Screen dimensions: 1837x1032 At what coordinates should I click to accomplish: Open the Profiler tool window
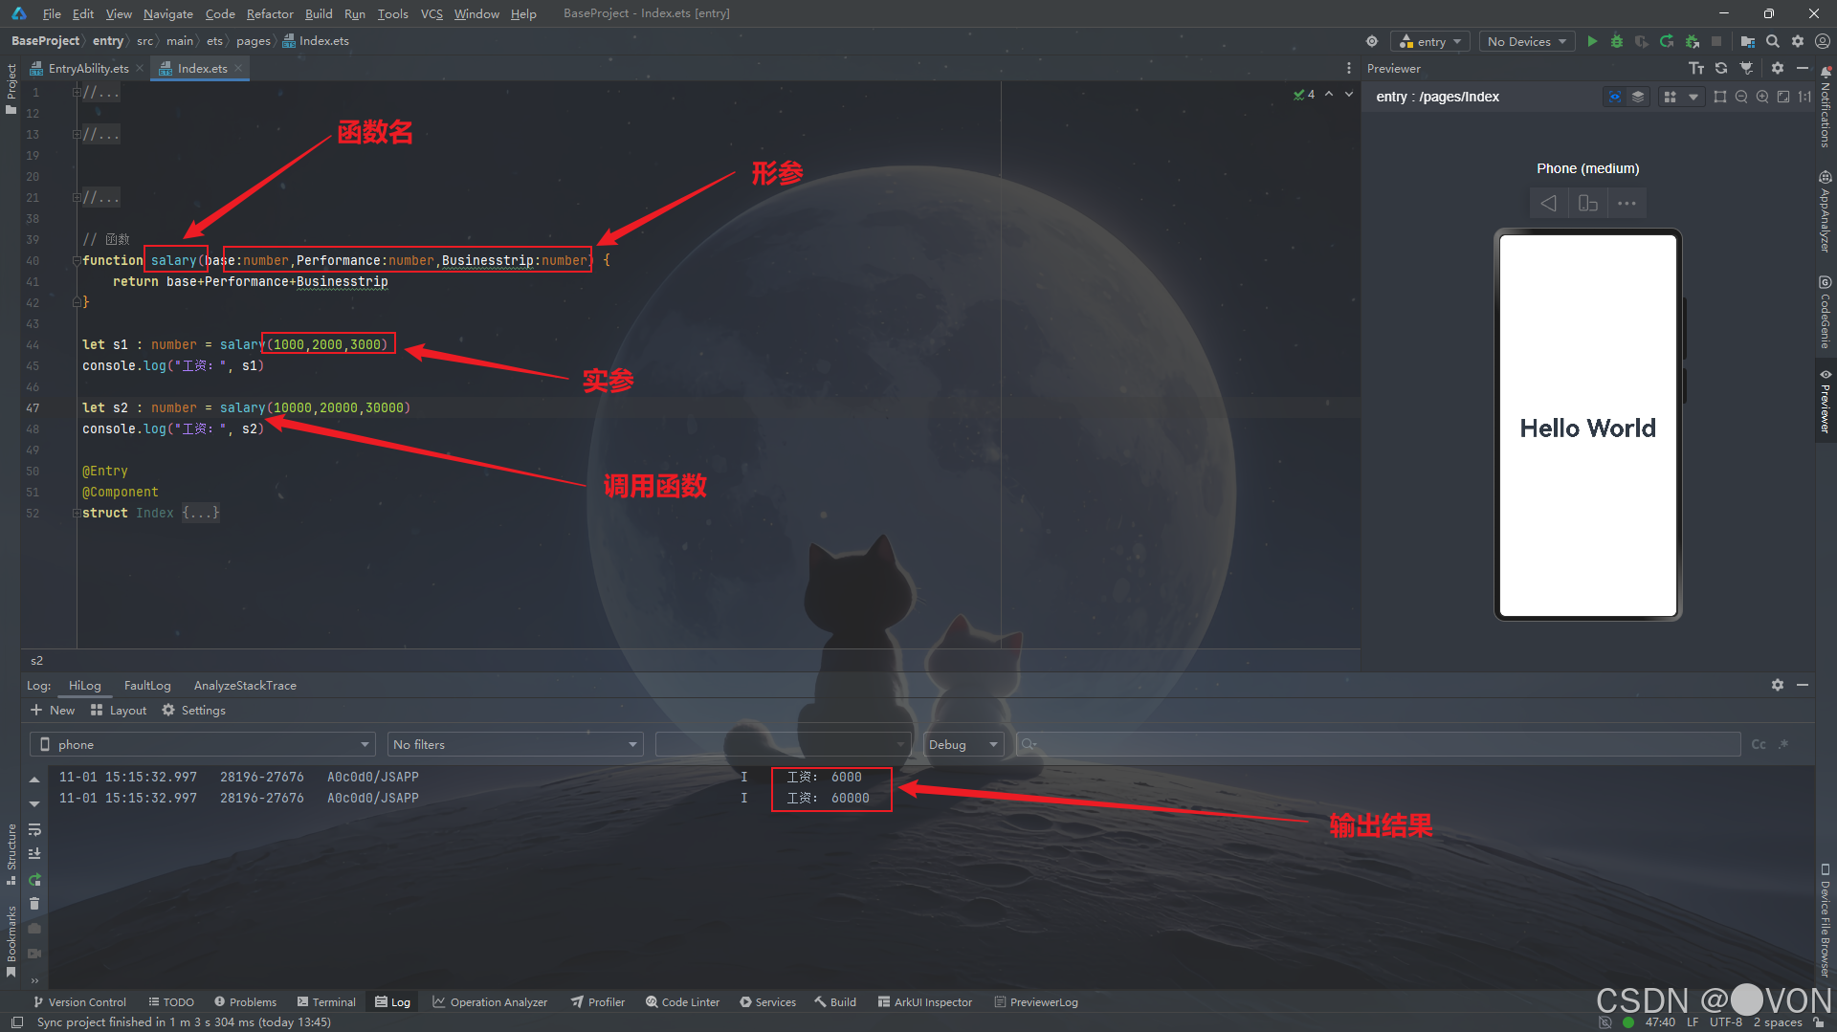point(598,1001)
